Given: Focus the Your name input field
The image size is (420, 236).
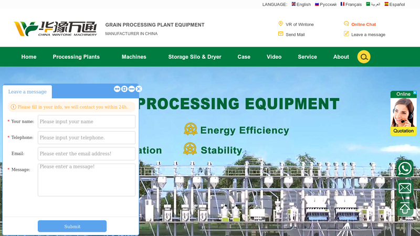Looking at the screenshot, I should [87, 122].
